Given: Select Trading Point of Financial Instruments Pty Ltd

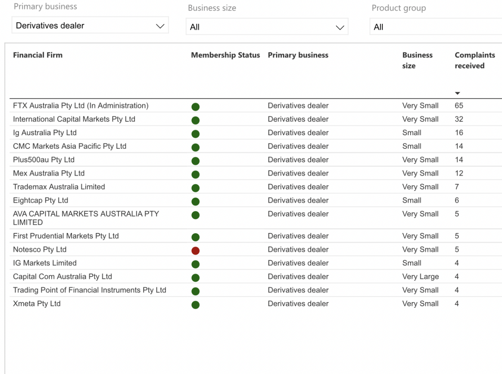Looking at the screenshot, I should click(90, 290).
